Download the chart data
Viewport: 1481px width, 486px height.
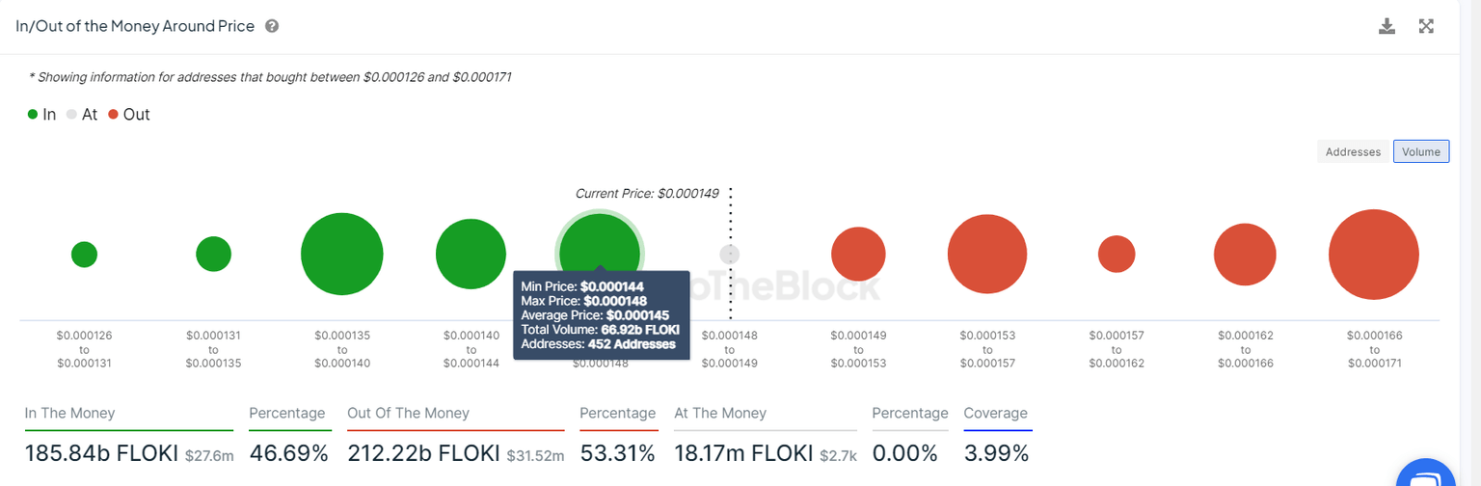click(1387, 26)
